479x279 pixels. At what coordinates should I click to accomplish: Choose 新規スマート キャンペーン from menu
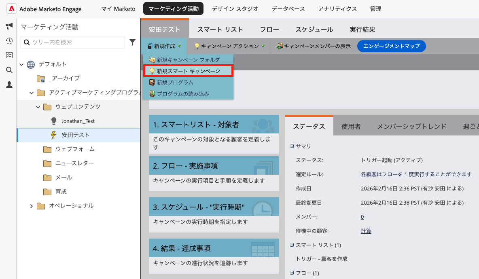pyautogui.click(x=188, y=71)
